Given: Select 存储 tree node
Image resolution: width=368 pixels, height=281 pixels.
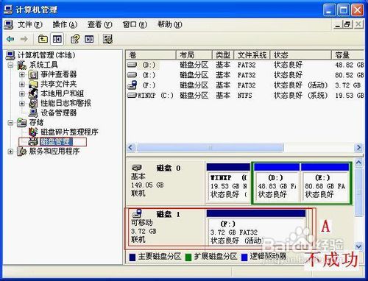Looking at the screenshot, I should (36, 122).
